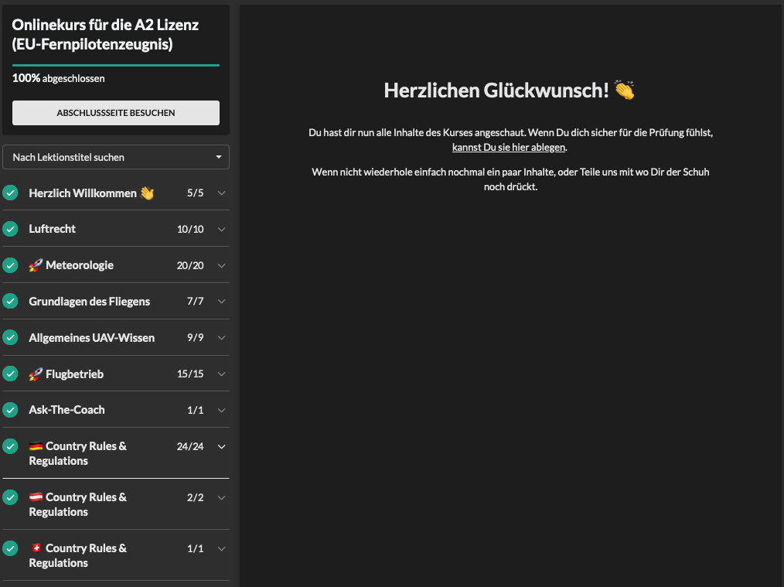This screenshot has width=784, height=587.
Task: Click the rocket icon before Meteorologie
Action: click(36, 265)
